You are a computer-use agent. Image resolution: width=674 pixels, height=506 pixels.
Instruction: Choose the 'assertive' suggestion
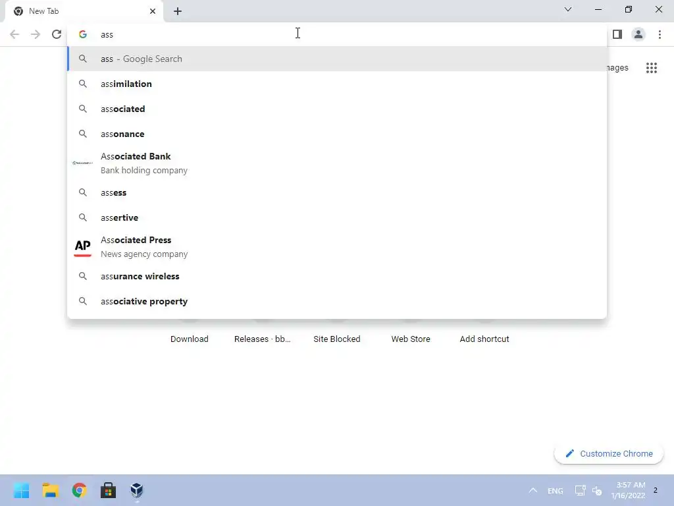(x=338, y=217)
